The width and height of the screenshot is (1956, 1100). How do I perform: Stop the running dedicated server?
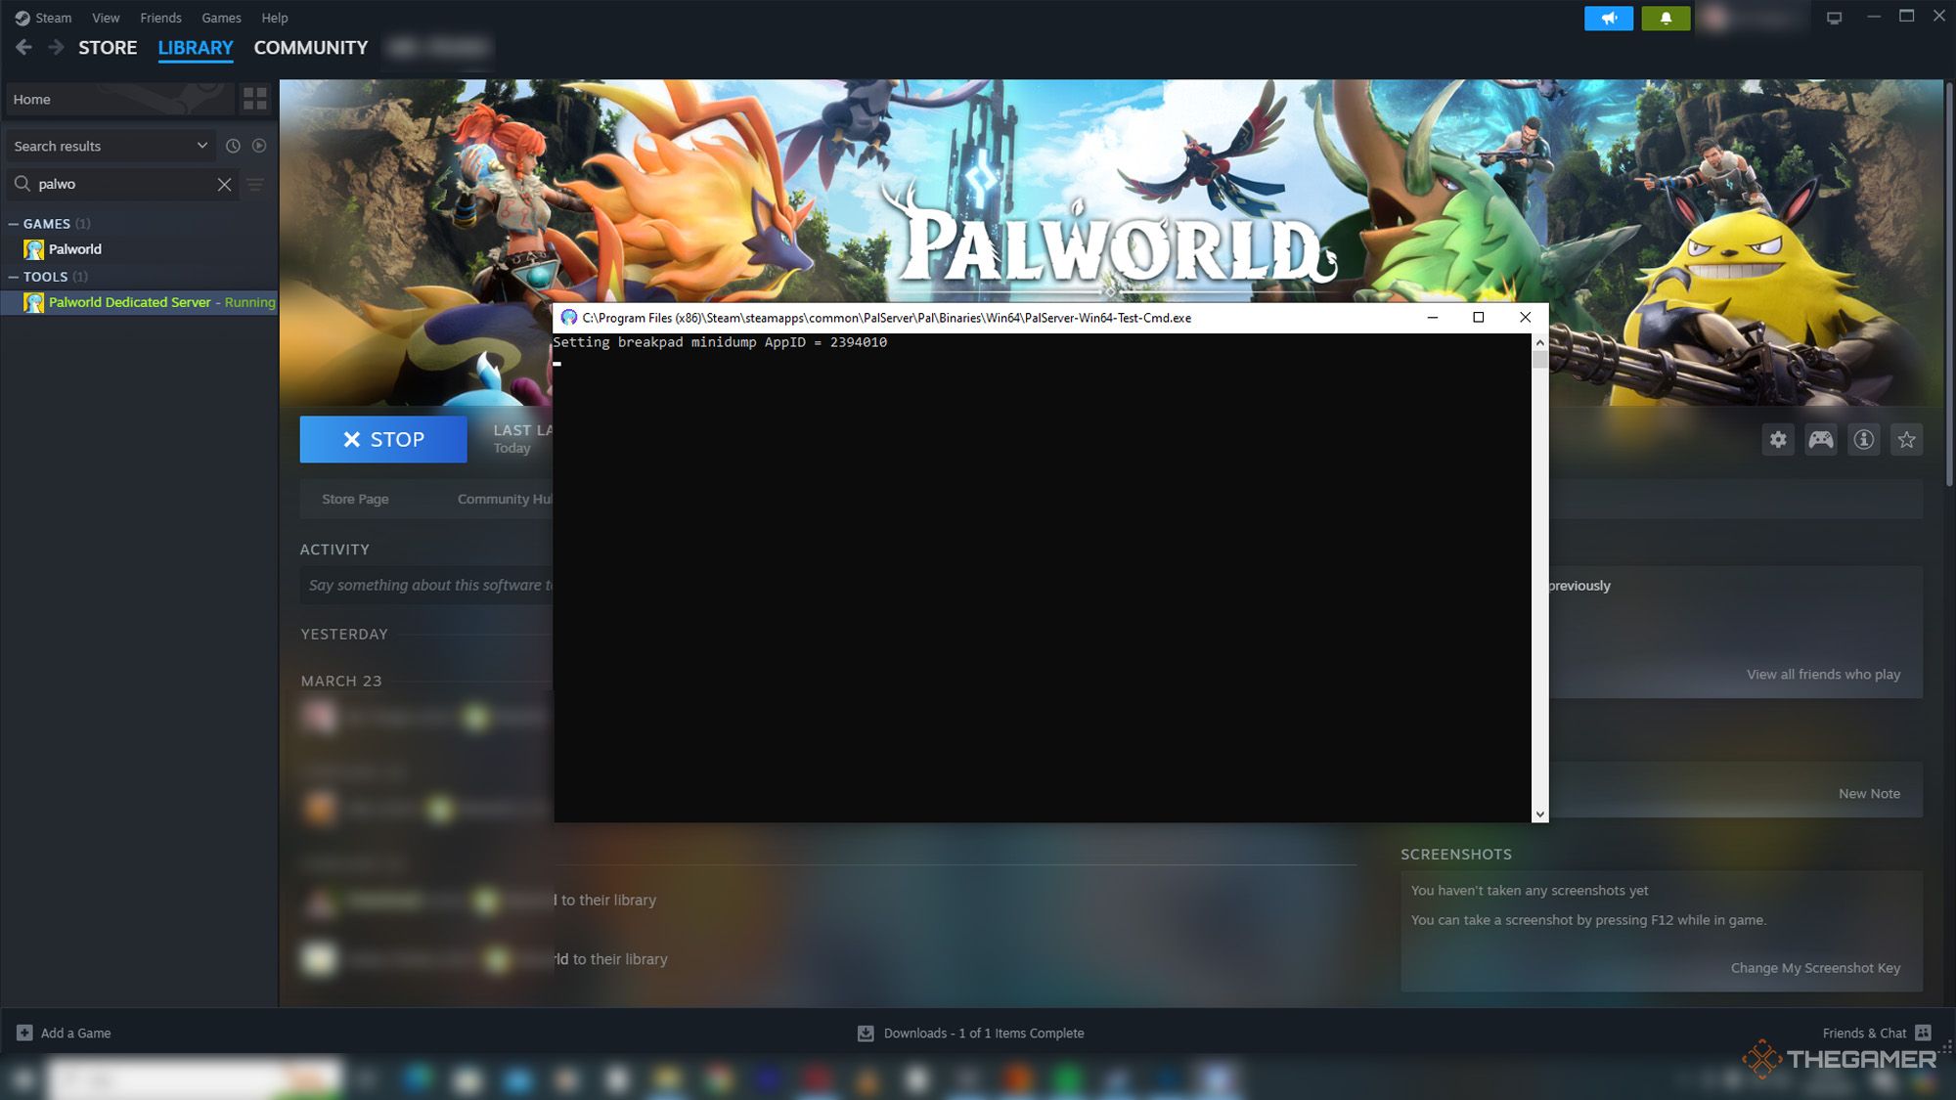pos(383,439)
